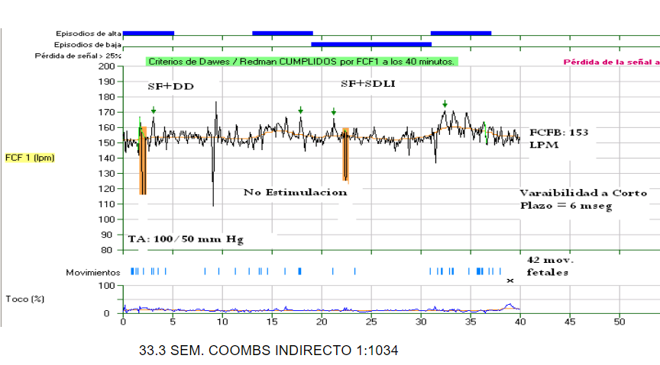Click the green arrow near minute 18
This screenshot has height=365, width=660.
[x=300, y=111]
